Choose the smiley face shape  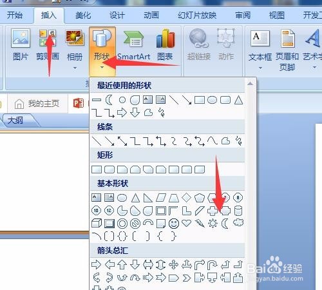pos(174,224)
